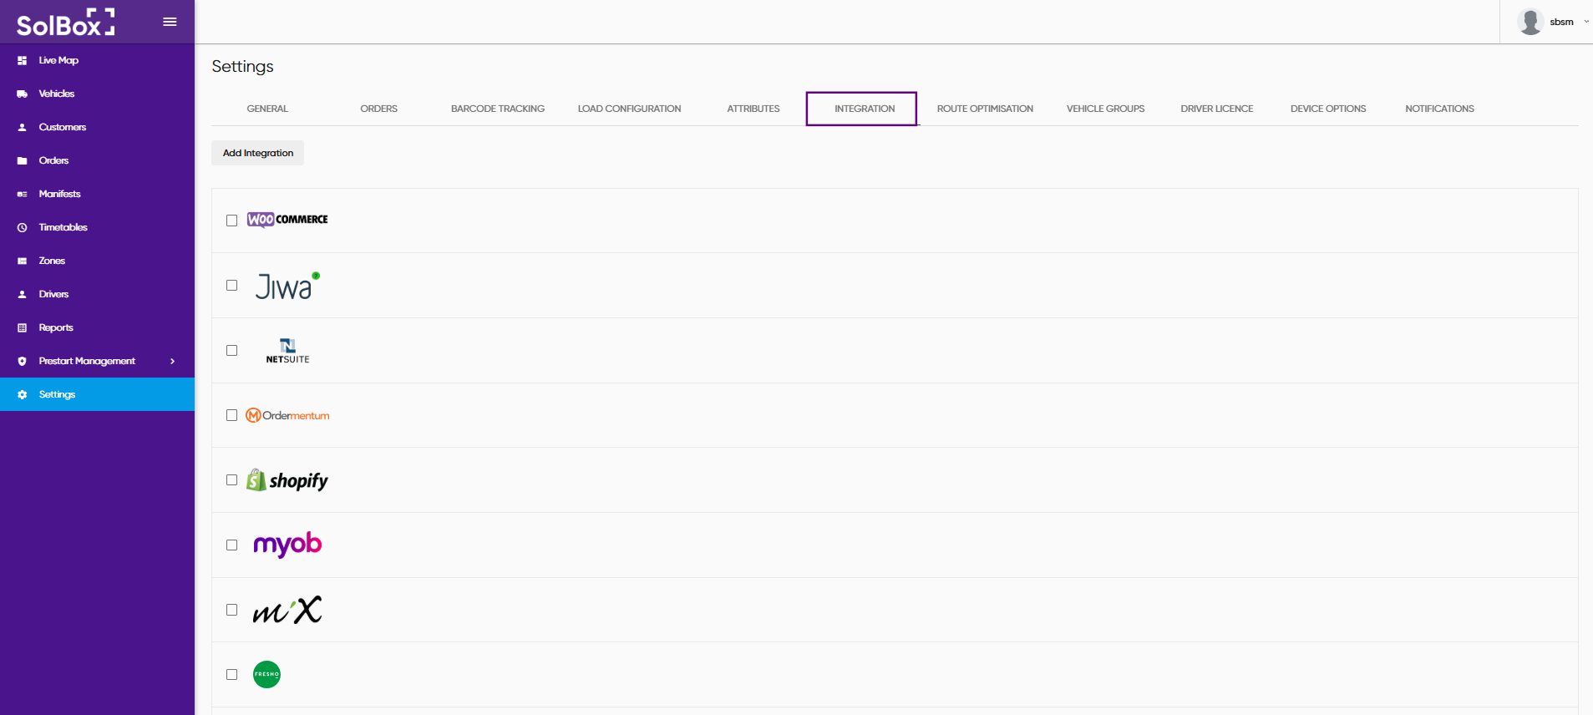Expand the Prestart Management submenu arrow

pos(173,361)
